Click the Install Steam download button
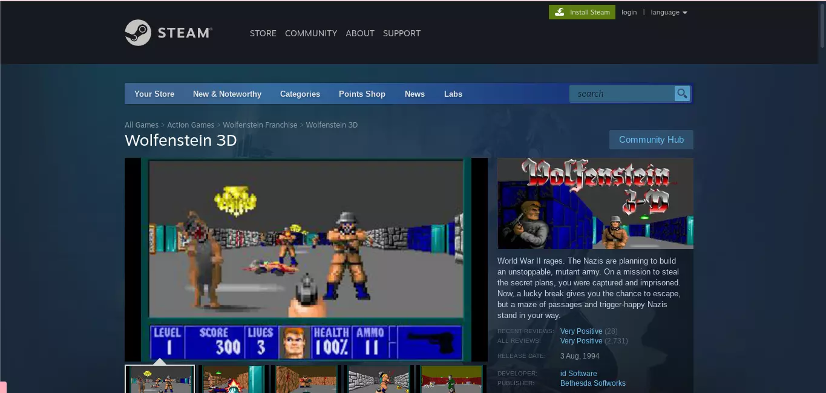Viewport: 826px width, 393px height. click(582, 12)
